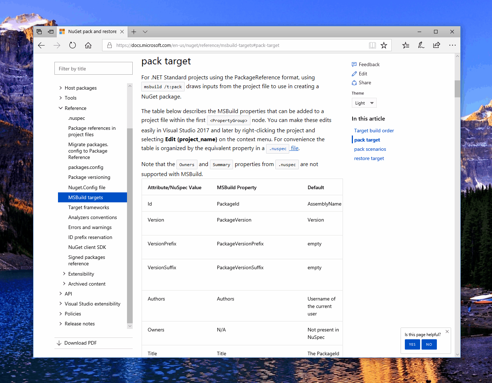Collapse the Reference section
This screenshot has width=492, height=383.
click(60, 108)
